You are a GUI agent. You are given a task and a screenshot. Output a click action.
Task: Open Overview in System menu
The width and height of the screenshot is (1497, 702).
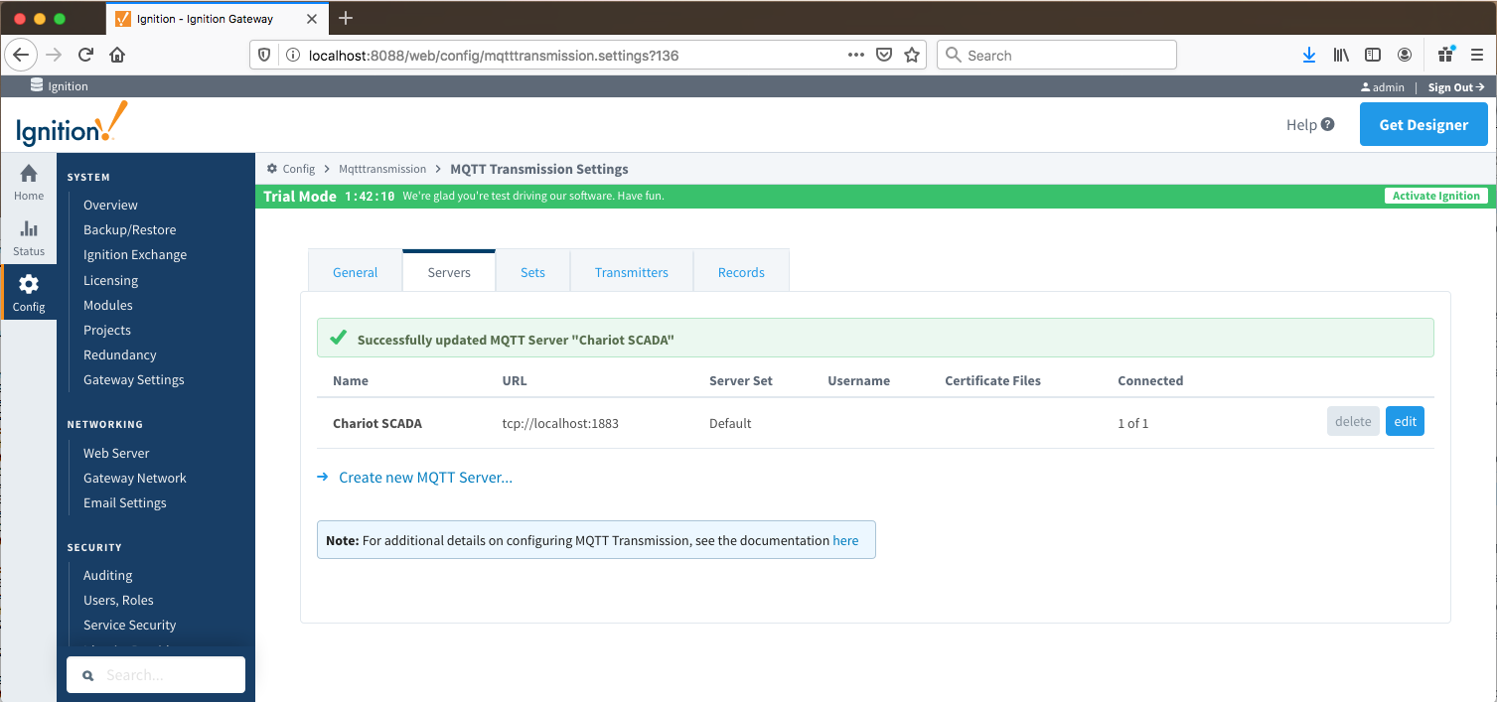pos(110,206)
